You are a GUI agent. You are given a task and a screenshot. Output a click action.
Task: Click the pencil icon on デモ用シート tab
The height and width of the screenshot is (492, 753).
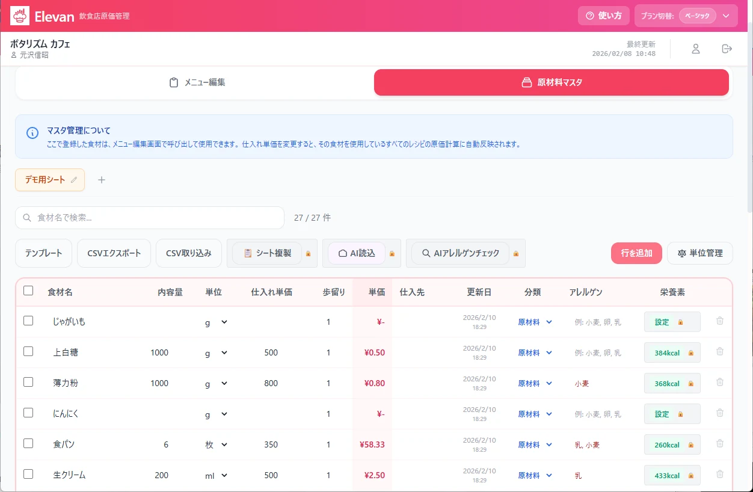(74, 180)
